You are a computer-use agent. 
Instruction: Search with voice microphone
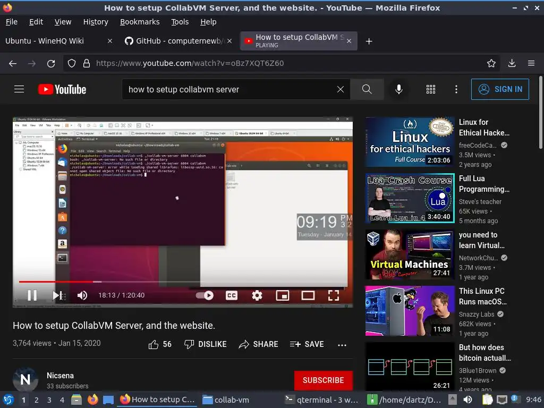[x=399, y=89]
